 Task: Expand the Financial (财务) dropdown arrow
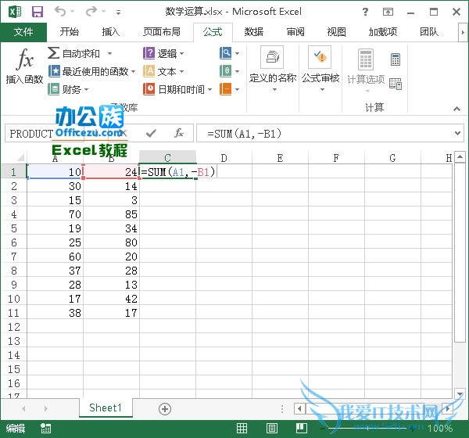coord(87,89)
